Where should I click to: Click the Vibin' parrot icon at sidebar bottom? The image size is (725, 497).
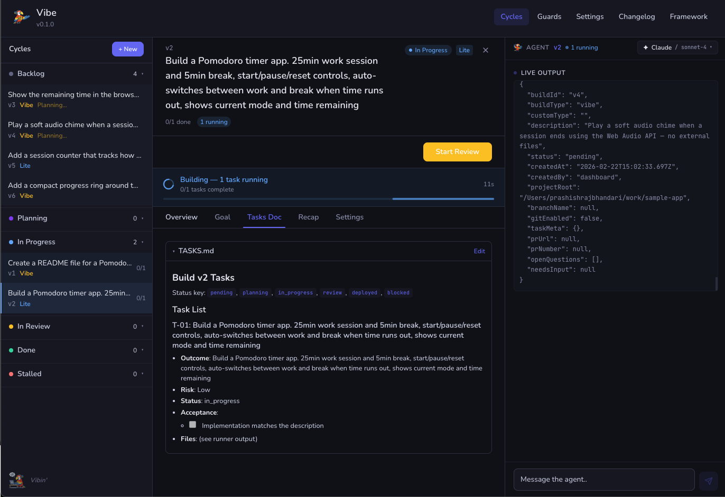click(16, 480)
